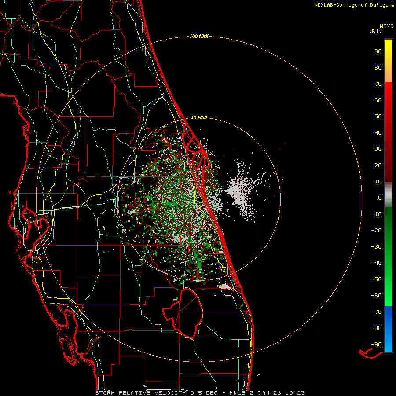Click the positive 40 knot scale label
The width and height of the screenshot is (396, 396).
[x=378, y=132]
